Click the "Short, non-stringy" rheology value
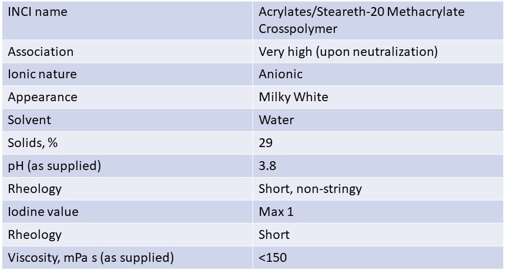This screenshot has height=273, width=506. [x=310, y=189]
